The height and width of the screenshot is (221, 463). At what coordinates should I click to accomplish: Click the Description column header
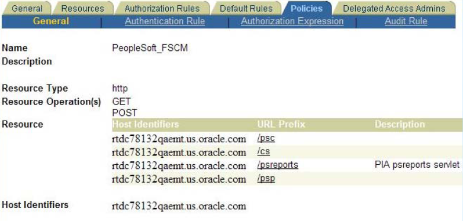400,124
